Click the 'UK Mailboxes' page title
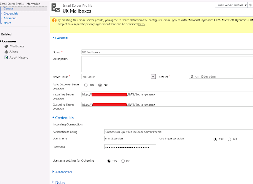 (77, 11)
